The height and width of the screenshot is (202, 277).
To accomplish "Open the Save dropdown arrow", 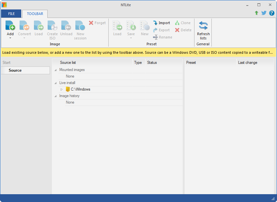I will (131, 38).
